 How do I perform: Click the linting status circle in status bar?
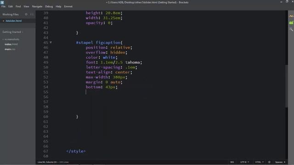pos(269,162)
